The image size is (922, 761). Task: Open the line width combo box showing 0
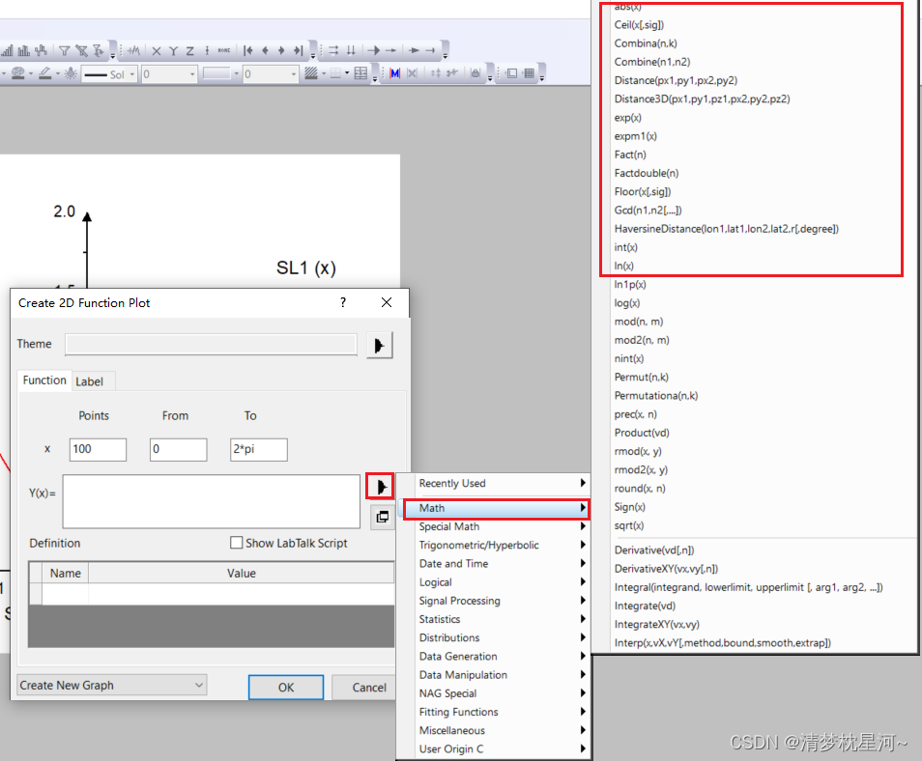(169, 74)
